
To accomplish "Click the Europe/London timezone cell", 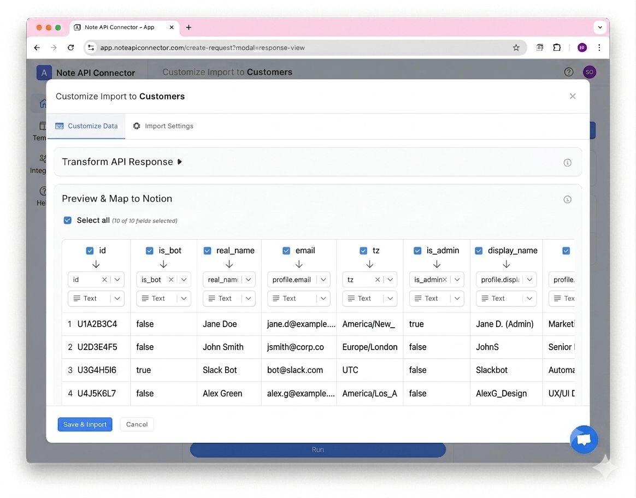I will coord(370,347).
